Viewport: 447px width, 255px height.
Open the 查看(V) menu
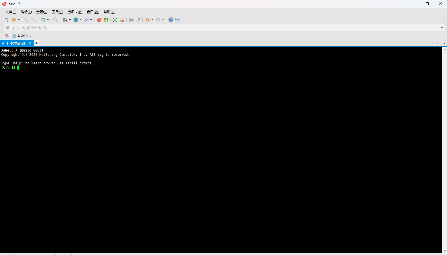pyautogui.click(x=42, y=12)
